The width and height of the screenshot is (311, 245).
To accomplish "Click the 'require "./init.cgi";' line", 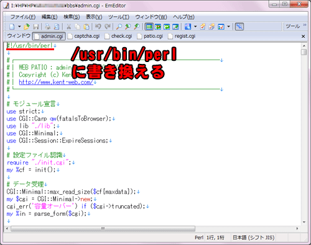I will (39, 163).
